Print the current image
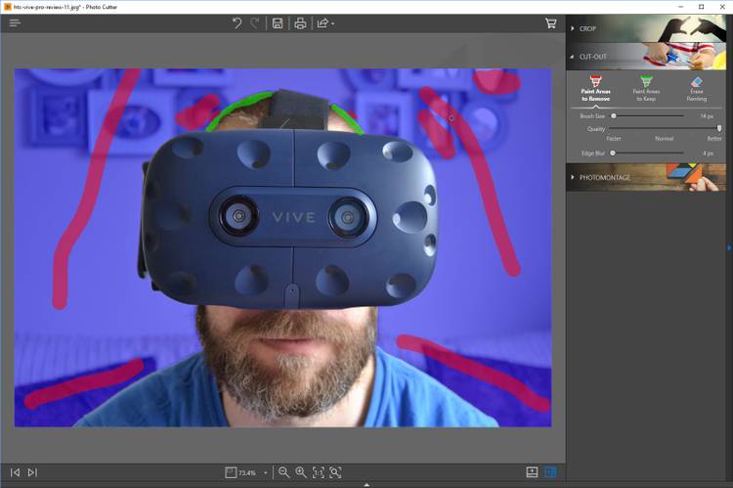Image resolution: width=733 pixels, height=488 pixels. point(300,23)
